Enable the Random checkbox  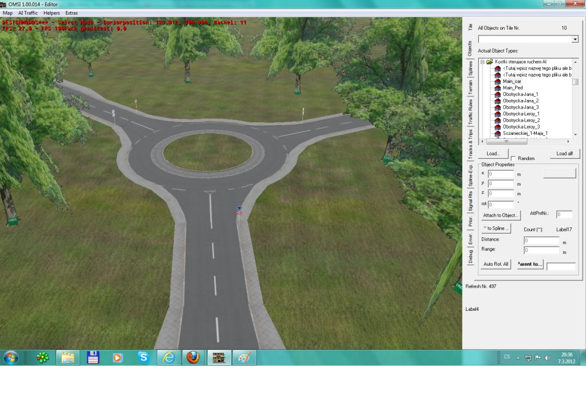point(513,158)
